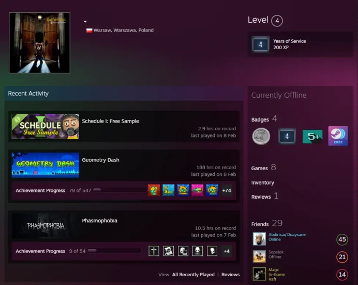Click the '10.5 hrs on record' text

tap(215, 228)
